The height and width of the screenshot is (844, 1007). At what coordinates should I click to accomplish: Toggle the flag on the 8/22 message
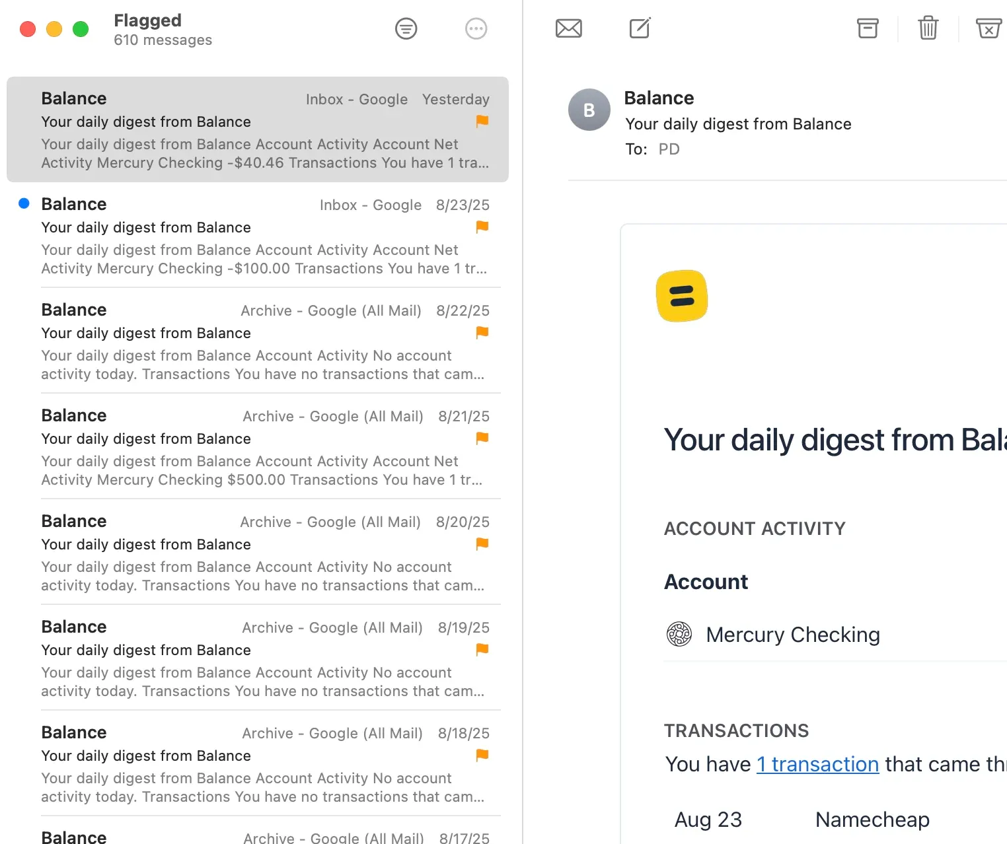click(481, 333)
